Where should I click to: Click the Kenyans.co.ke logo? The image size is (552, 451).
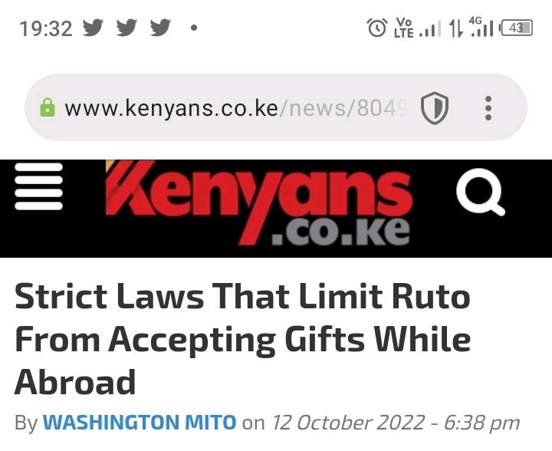pyautogui.click(x=259, y=203)
